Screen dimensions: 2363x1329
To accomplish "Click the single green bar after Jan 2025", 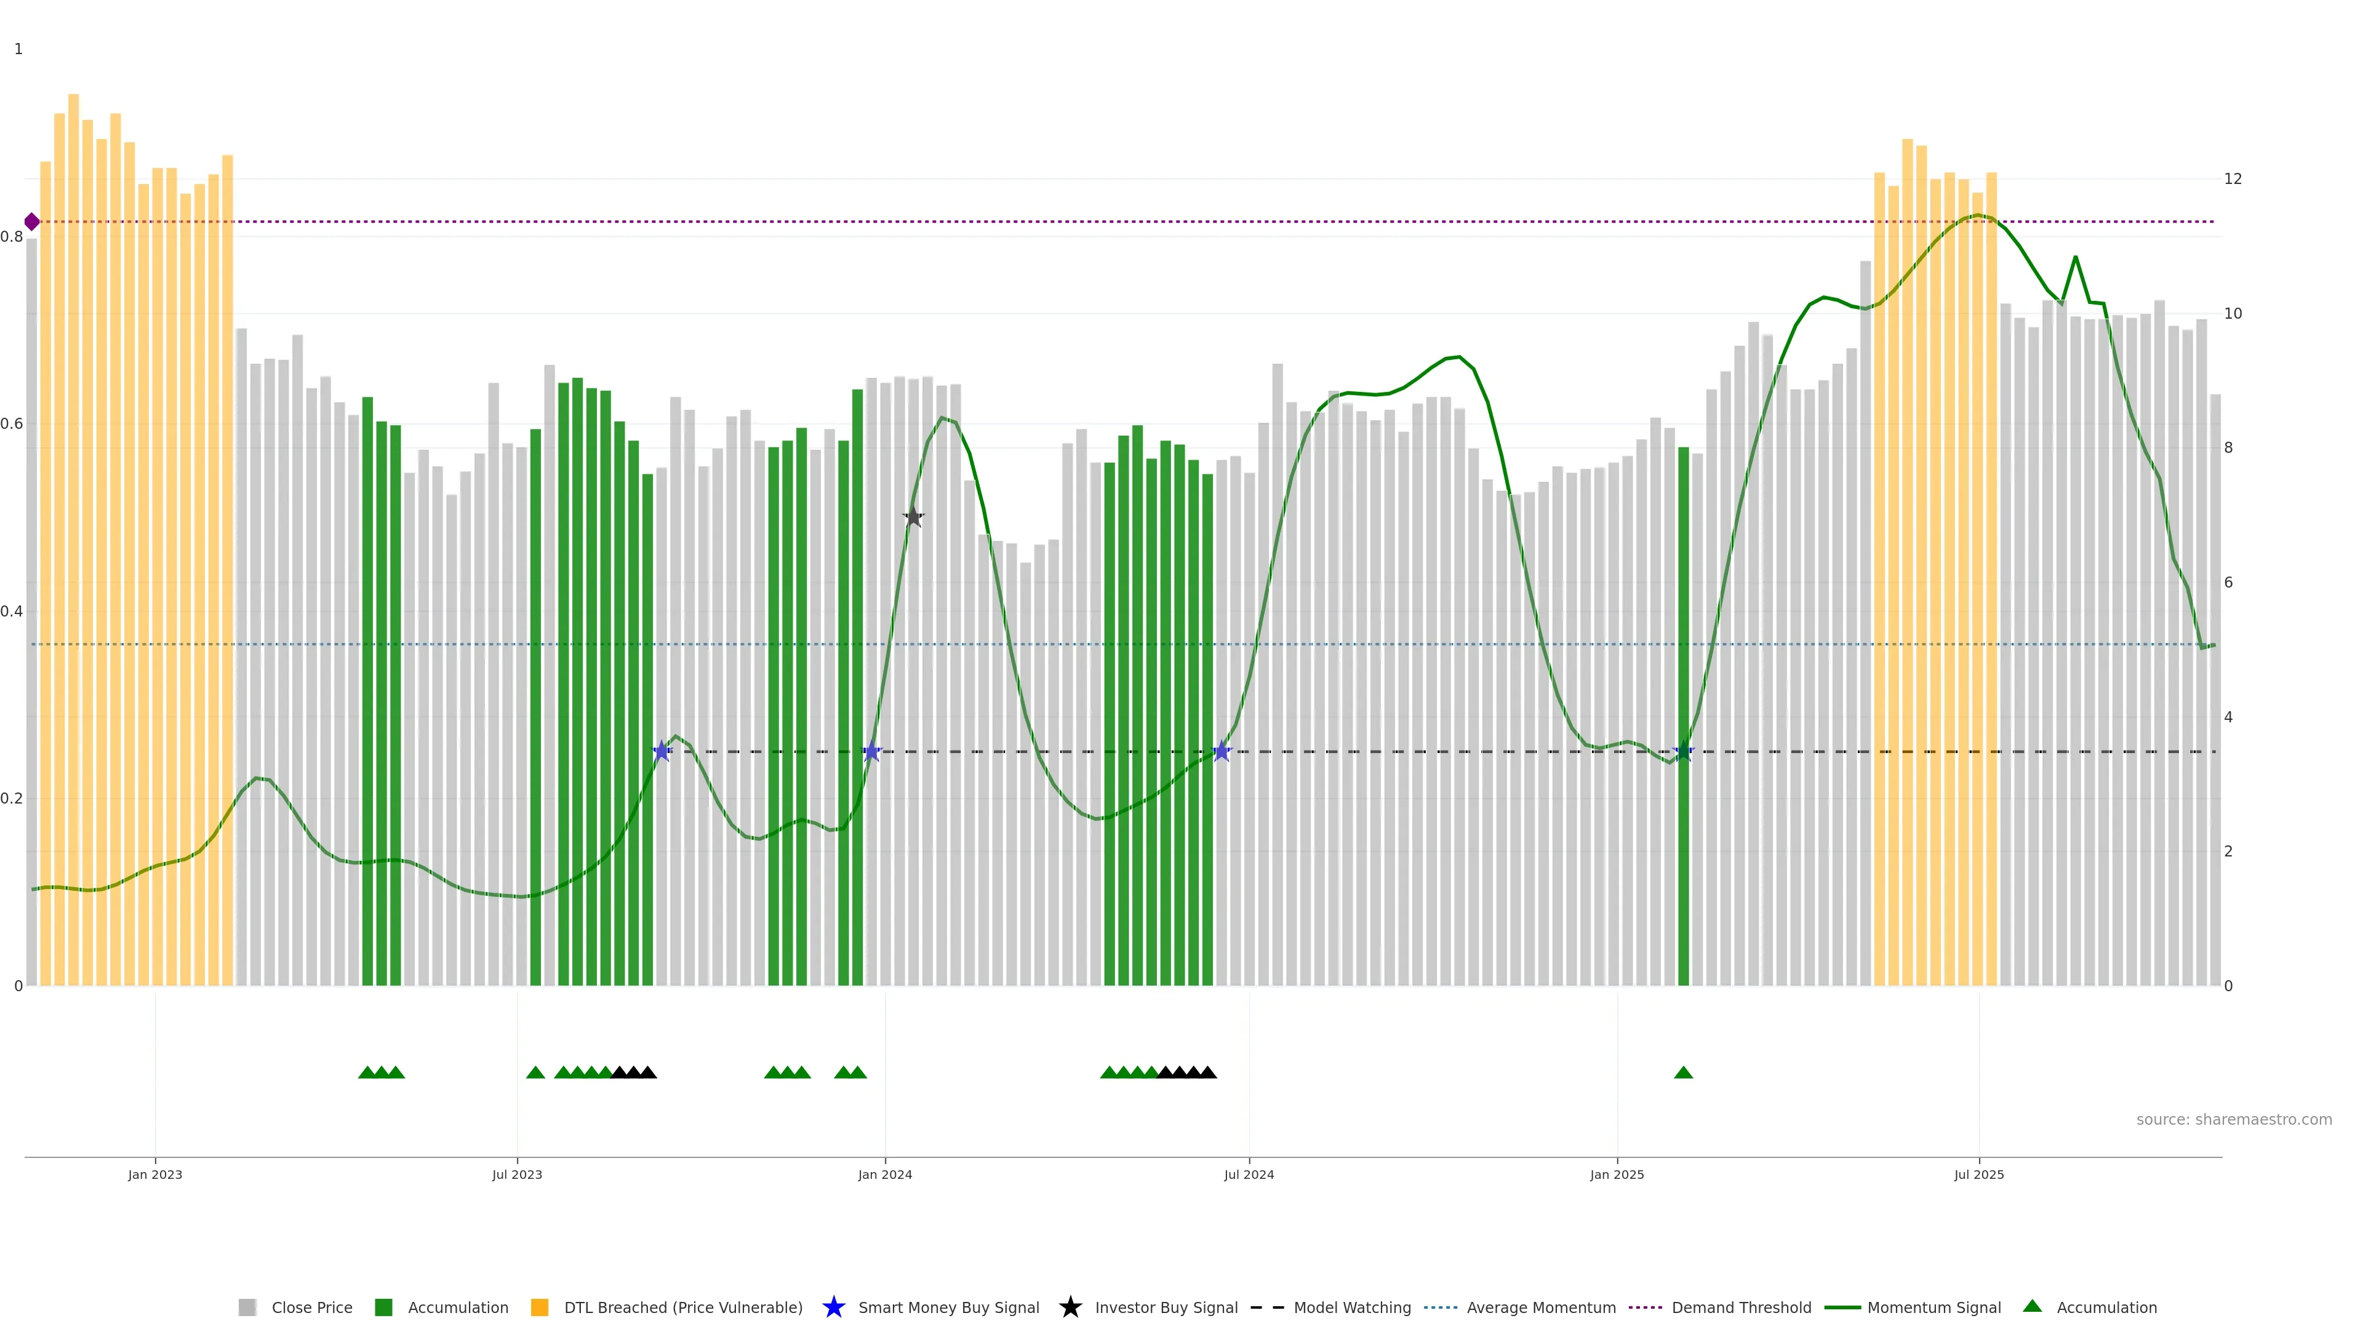I will coord(1682,716).
